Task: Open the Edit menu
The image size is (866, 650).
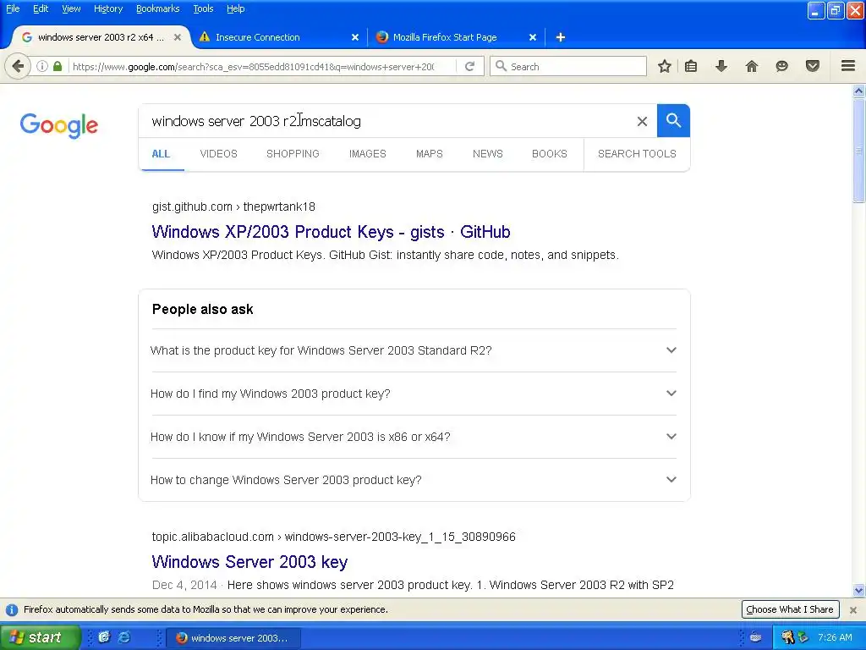Action: pyautogui.click(x=41, y=8)
